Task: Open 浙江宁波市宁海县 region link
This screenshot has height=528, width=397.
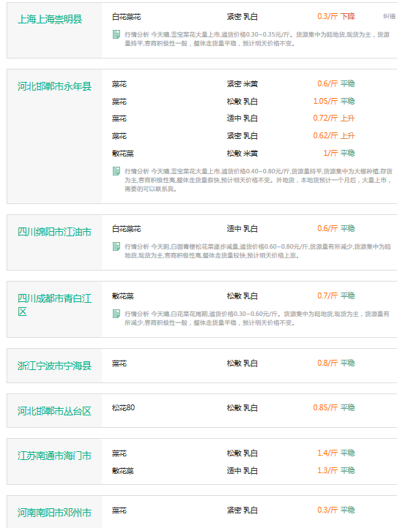Action: (x=55, y=366)
